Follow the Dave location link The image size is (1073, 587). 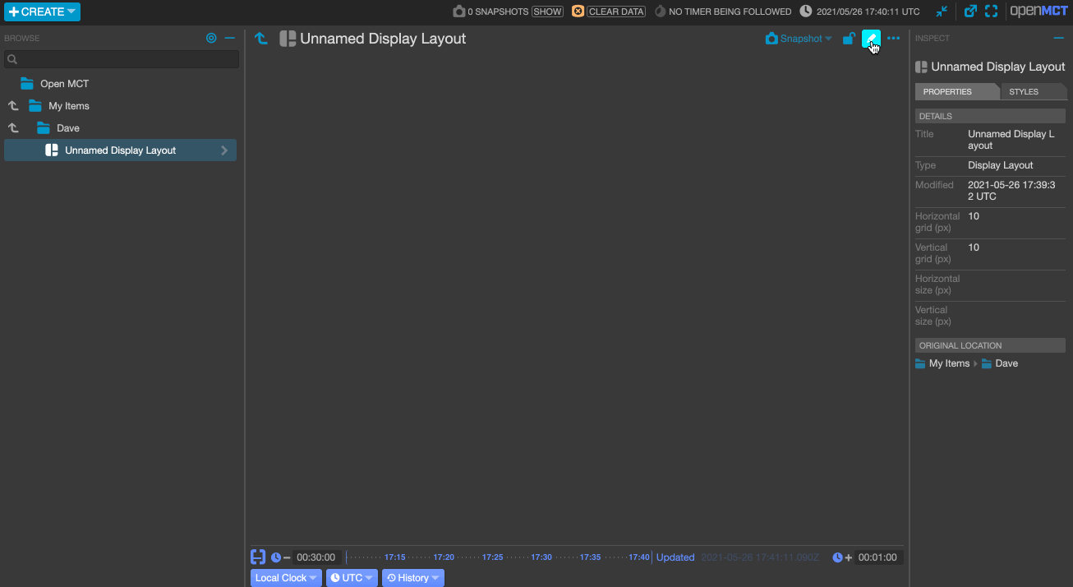[x=1000, y=363]
